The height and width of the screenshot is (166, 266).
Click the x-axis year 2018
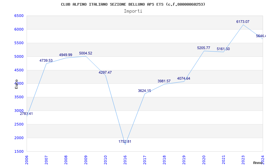point(164,160)
